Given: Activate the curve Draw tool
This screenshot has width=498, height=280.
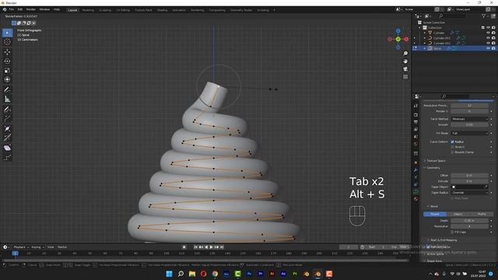Looking at the screenshot, I should pyautogui.click(x=7, y=110).
